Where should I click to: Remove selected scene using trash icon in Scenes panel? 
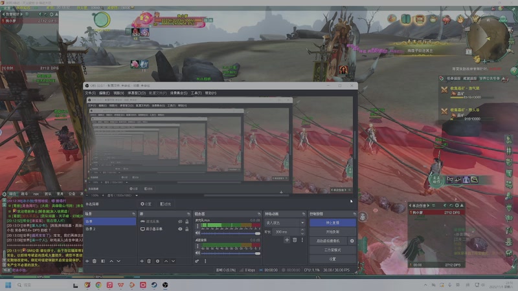(x=95, y=261)
